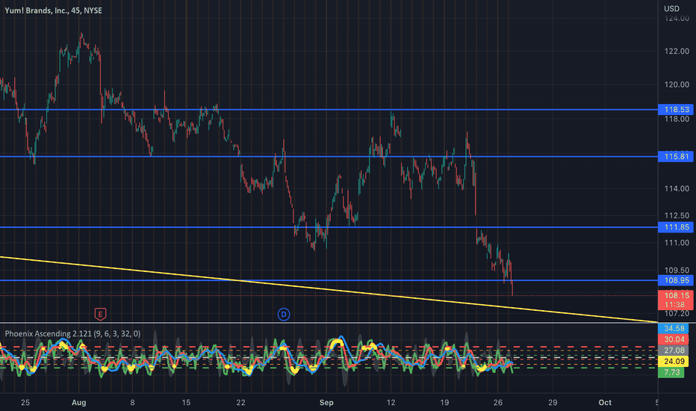Select the 115.81 horizontal line price label
Screen dimensions: 696x411
(x=676, y=156)
